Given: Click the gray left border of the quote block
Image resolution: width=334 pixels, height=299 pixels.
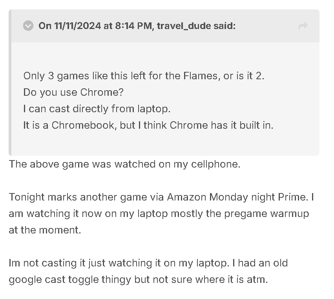Looking at the screenshot, I should 10,83.
